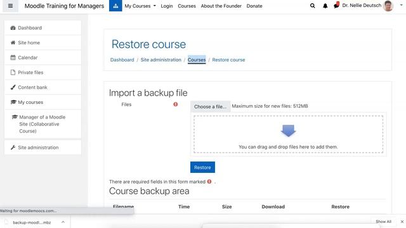Click Dr. Nellie Deutsch profile picture
406x228 pixels.
pos(388,6)
